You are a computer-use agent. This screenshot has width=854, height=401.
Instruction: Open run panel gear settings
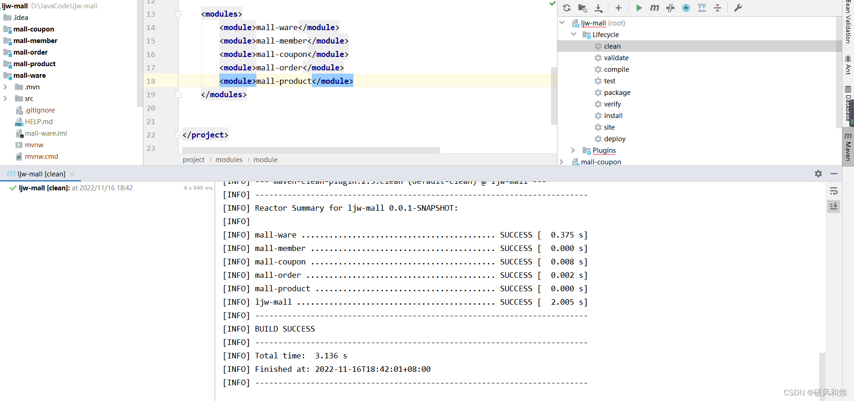pyautogui.click(x=818, y=174)
